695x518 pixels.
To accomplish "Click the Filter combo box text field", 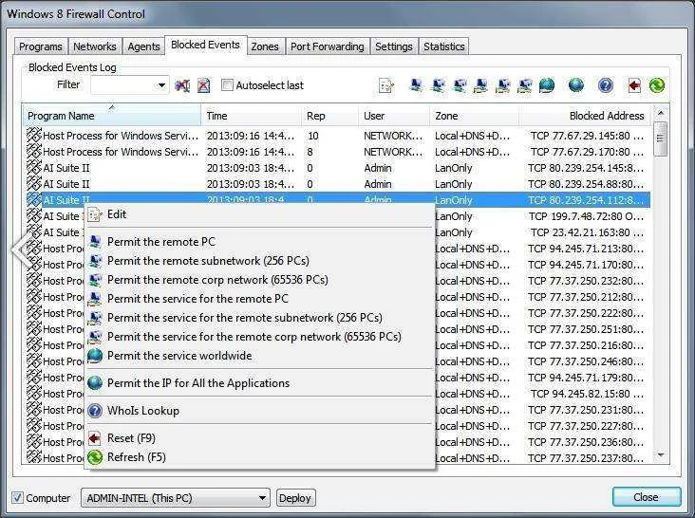I will point(122,85).
